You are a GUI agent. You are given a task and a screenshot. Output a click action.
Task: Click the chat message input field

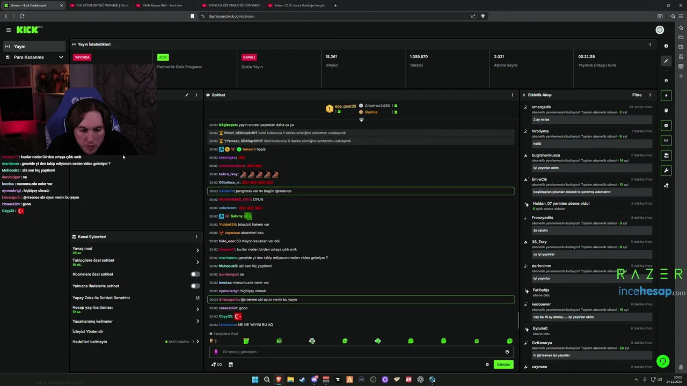tap(361, 352)
